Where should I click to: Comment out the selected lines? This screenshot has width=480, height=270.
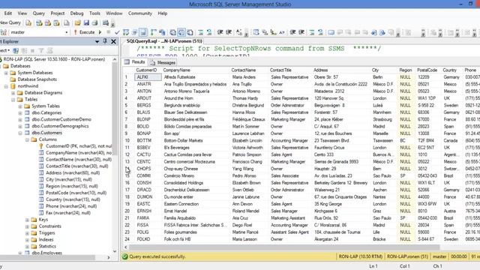[x=200, y=32]
